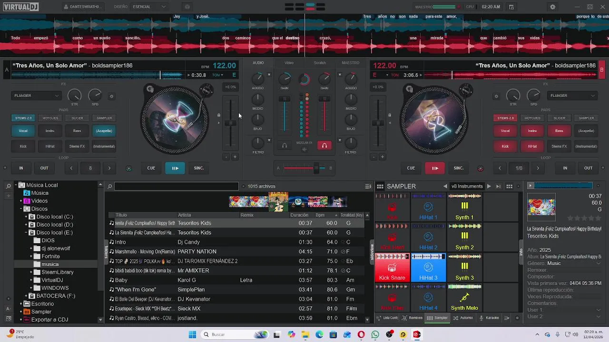Screen dimensions: 609x342
Task: Click right deck FX settings gear
Action: (496, 96)
